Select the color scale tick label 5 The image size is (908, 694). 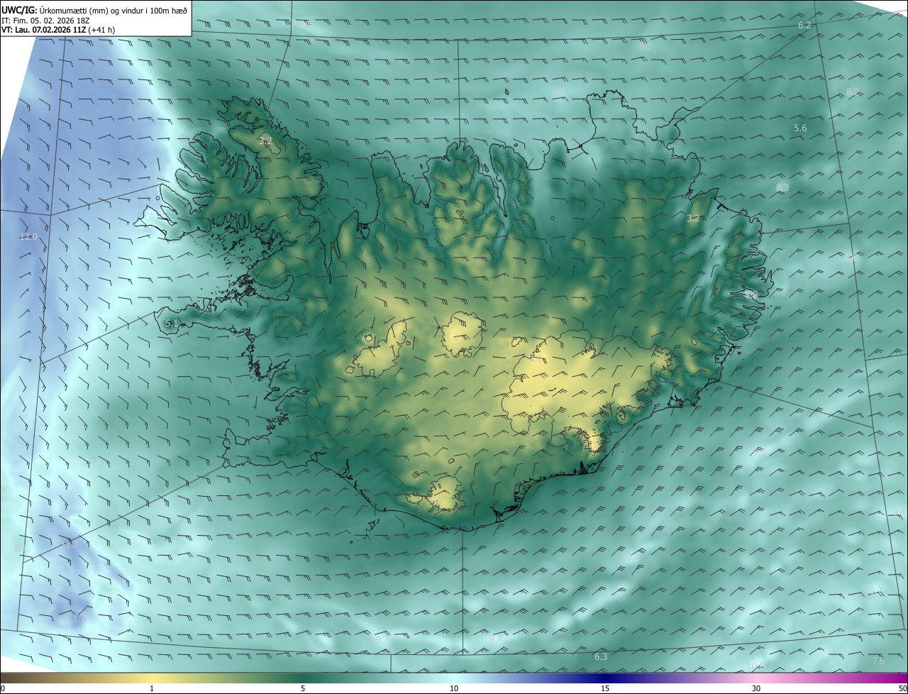click(303, 688)
